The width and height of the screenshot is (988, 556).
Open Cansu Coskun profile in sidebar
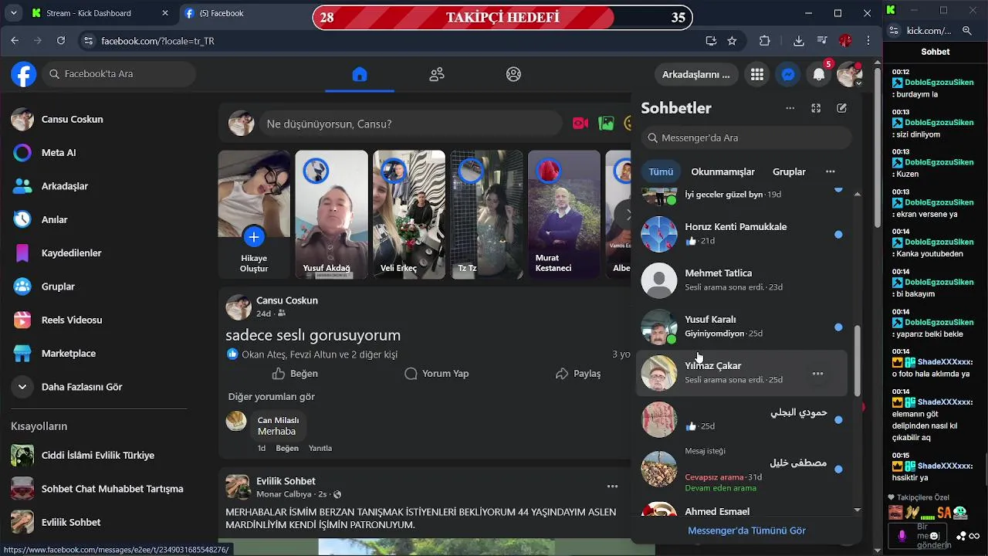[x=99, y=119]
